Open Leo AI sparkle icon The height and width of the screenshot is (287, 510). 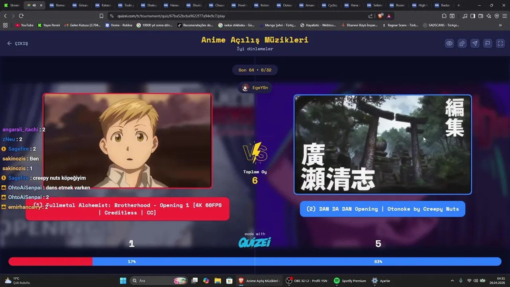pyautogui.click(x=488, y=16)
